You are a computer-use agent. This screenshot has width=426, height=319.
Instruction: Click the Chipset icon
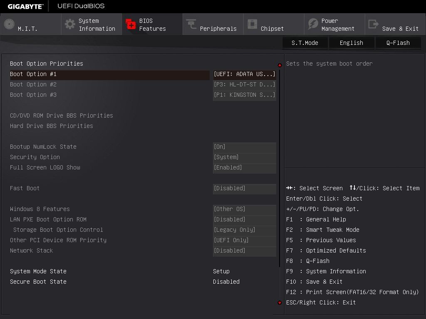coord(252,24)
